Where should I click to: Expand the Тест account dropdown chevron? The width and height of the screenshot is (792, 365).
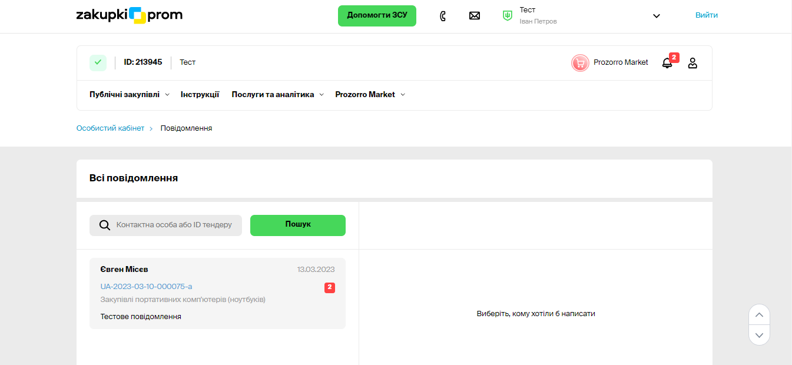click(657, 16)
